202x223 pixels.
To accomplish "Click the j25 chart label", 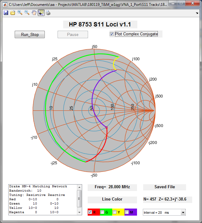I will pyautogui.click(x=55, y=59).
